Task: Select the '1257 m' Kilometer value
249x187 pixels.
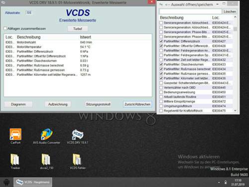Action: point(85,75)
